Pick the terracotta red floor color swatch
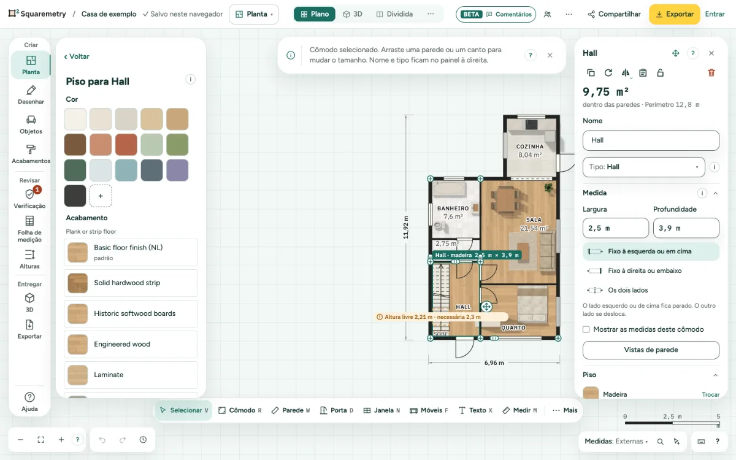 tap(126, 145)
